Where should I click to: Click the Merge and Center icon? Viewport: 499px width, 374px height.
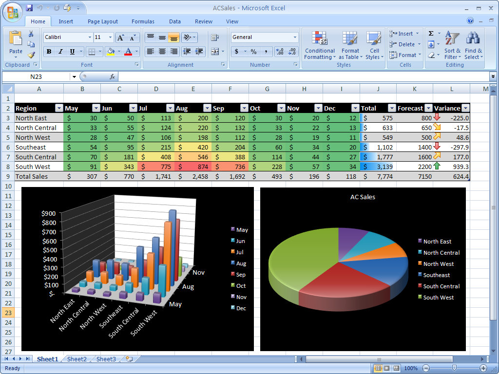click(x=215, y=52)
